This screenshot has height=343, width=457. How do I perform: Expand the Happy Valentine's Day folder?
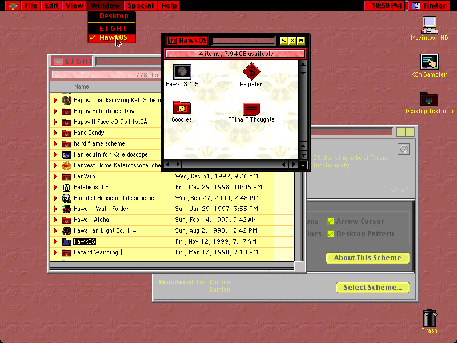point(55,111)
